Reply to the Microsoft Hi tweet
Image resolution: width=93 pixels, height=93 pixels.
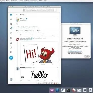pyautogui.click(x=21, y=35)
